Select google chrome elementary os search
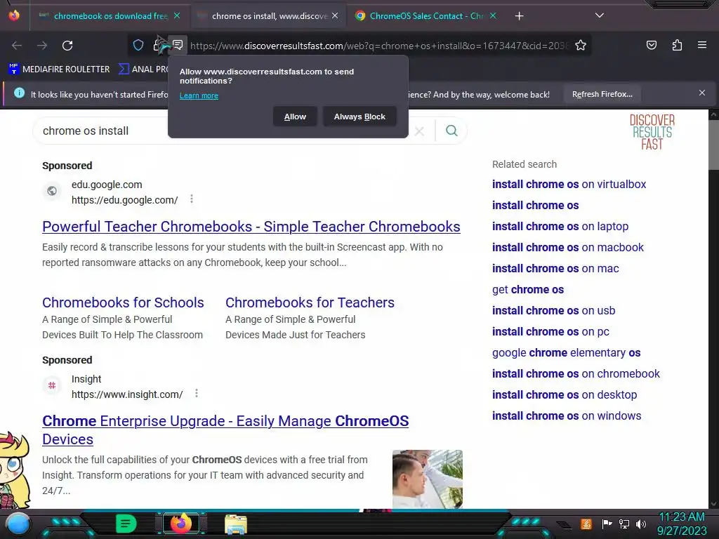Screen dimensions: 719x539 coord(567,353)
